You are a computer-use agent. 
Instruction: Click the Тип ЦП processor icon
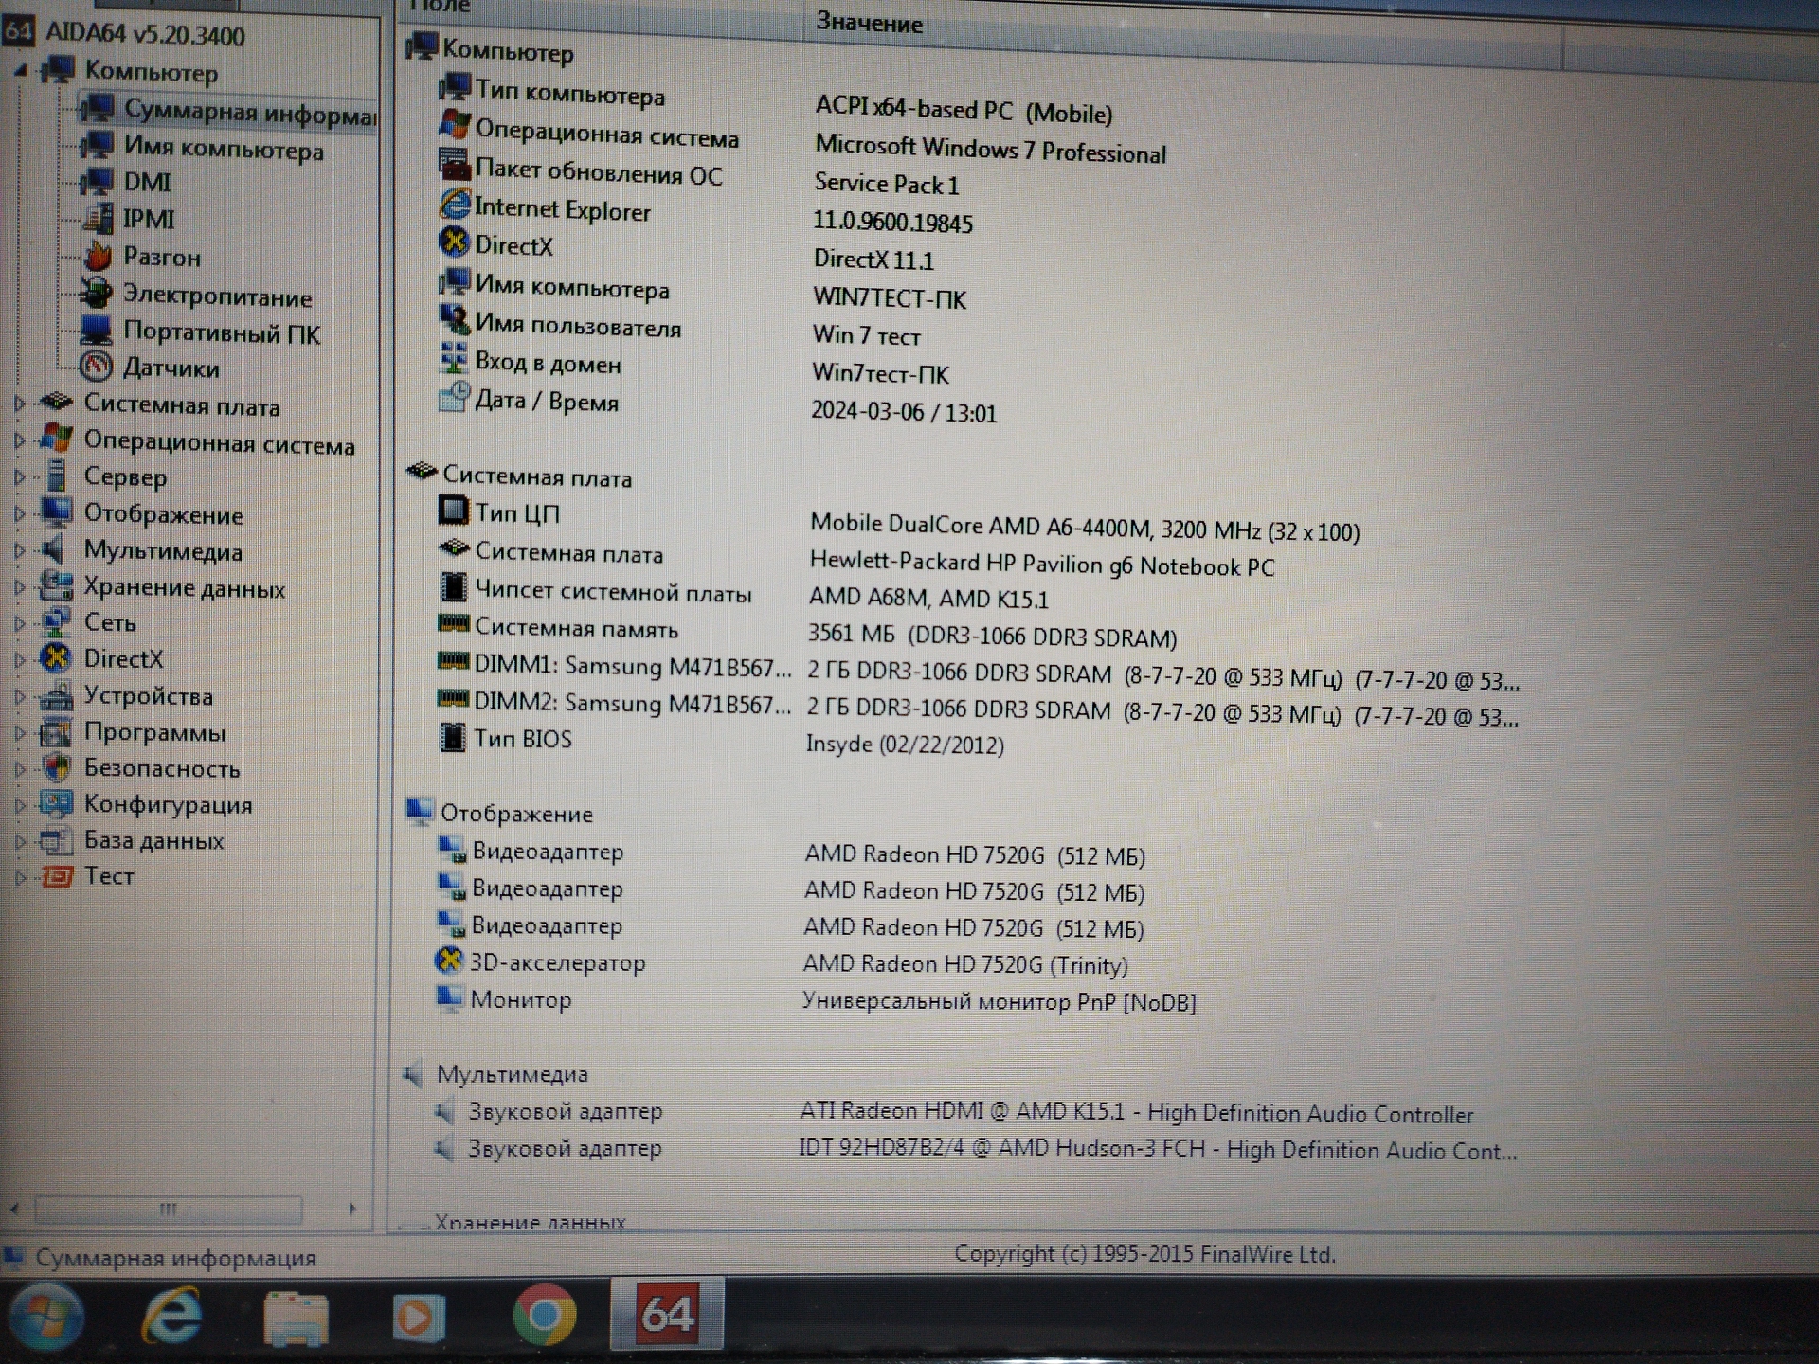point(454,511)
